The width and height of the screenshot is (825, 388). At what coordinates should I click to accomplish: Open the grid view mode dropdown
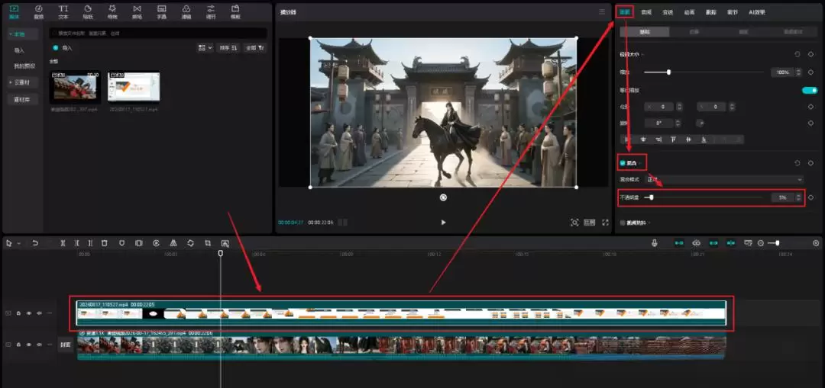[x=205, y=48]
